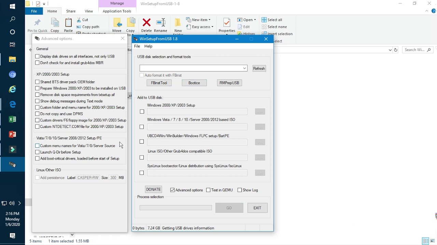Open Task View icon on taskbar

click(x=12, y=45)
